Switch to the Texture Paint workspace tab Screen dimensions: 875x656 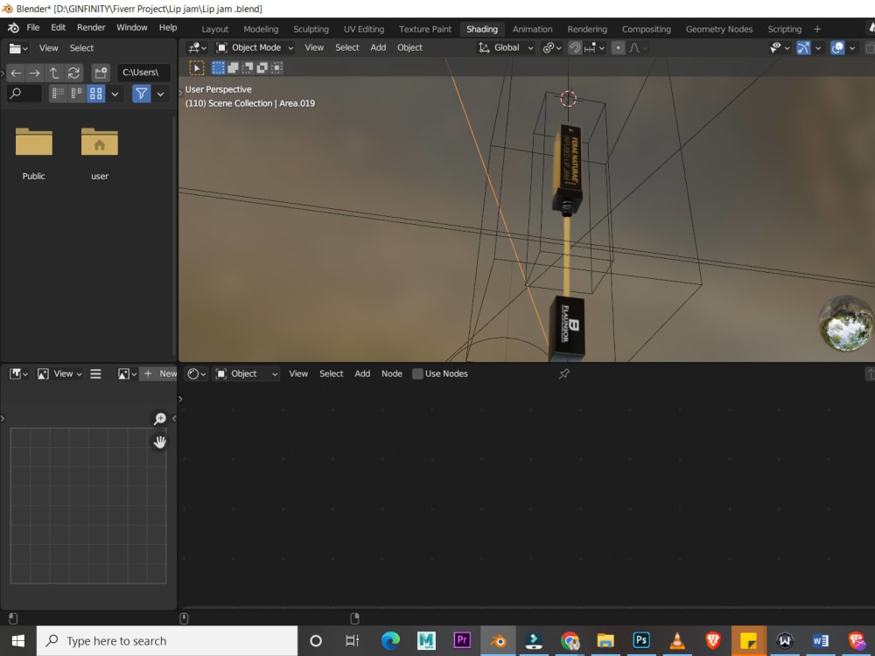point(425,29)
